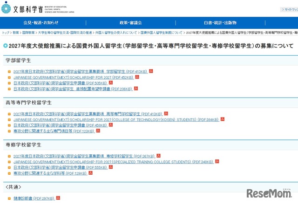Screen dimensions: 298x204
Task: Click the MEXT logo at top left
Action: click(x=38, y=8)
